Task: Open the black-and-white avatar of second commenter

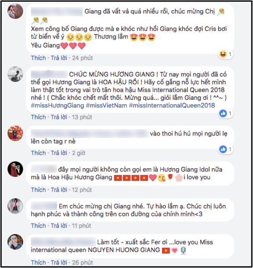Action: click(15, 74)
